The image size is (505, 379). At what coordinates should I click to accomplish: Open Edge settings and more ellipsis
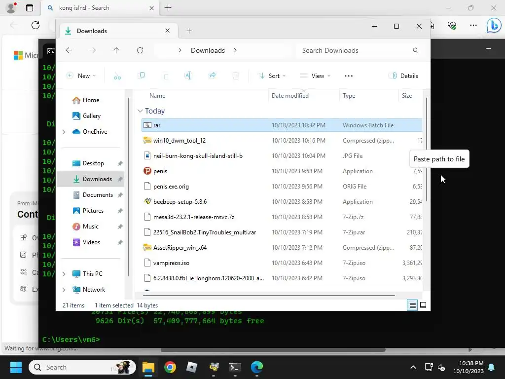click(473, 25)
